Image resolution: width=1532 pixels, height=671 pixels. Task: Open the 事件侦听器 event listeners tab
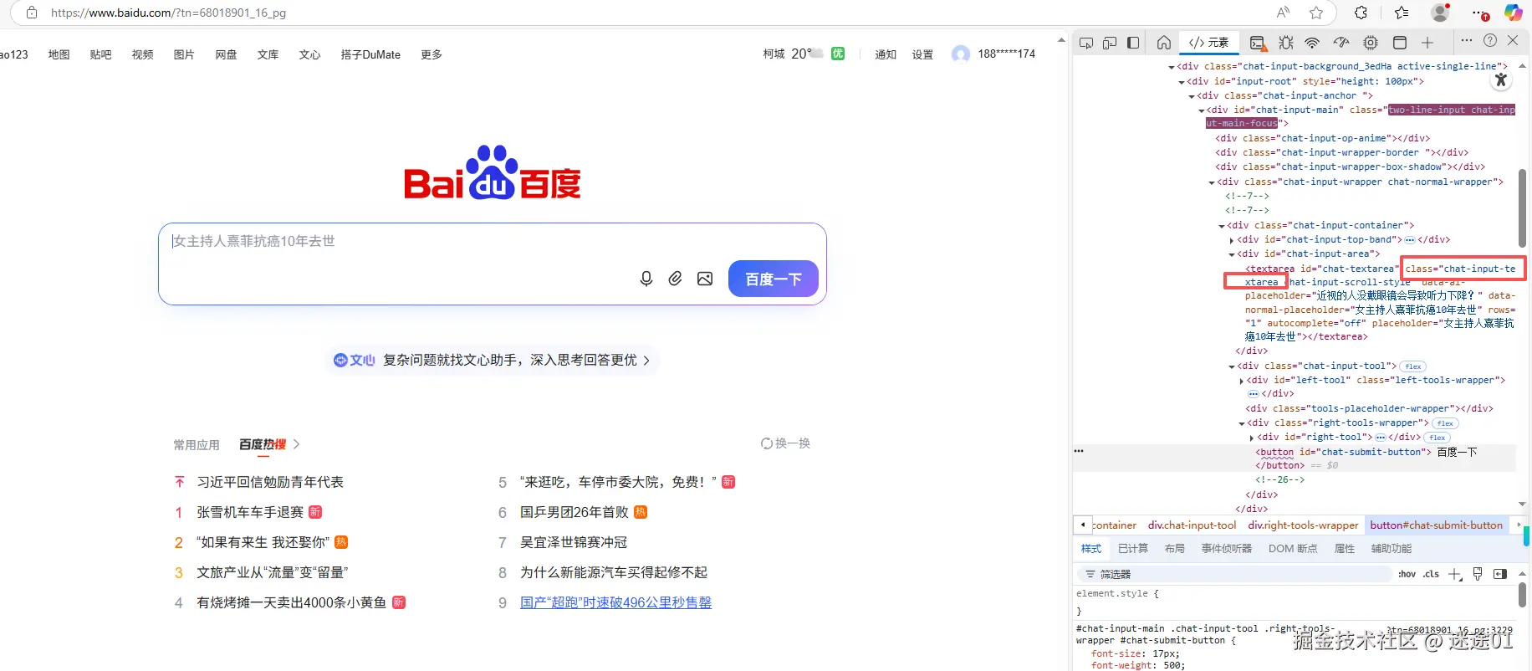click(1227, 549)
